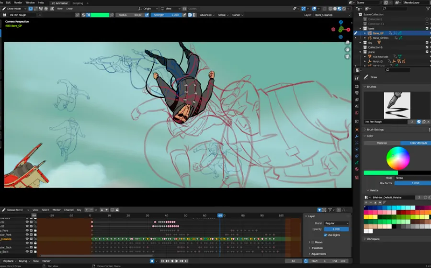Toggle the checkbox of the olor_Back layer
This screenshot has width=431, height=268.
(31, 247)
